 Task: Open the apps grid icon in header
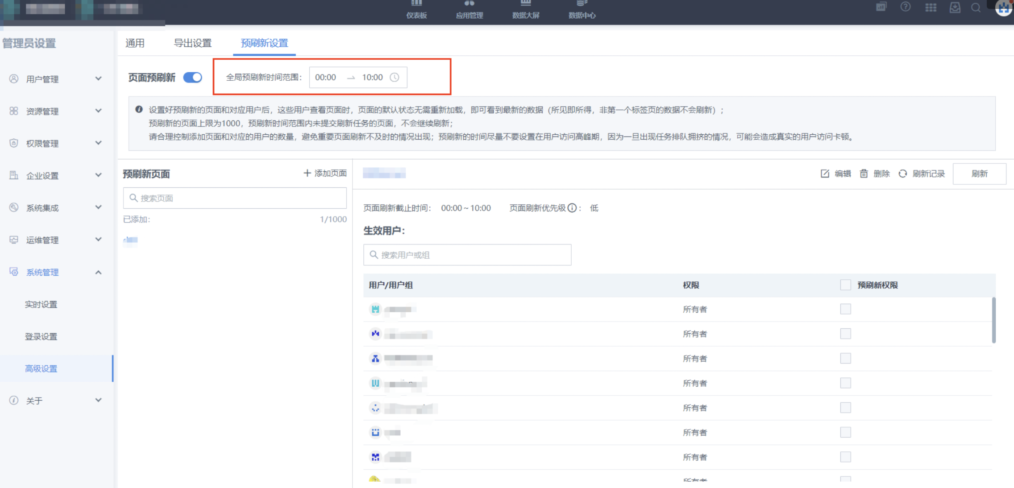[x=931, y=8]
